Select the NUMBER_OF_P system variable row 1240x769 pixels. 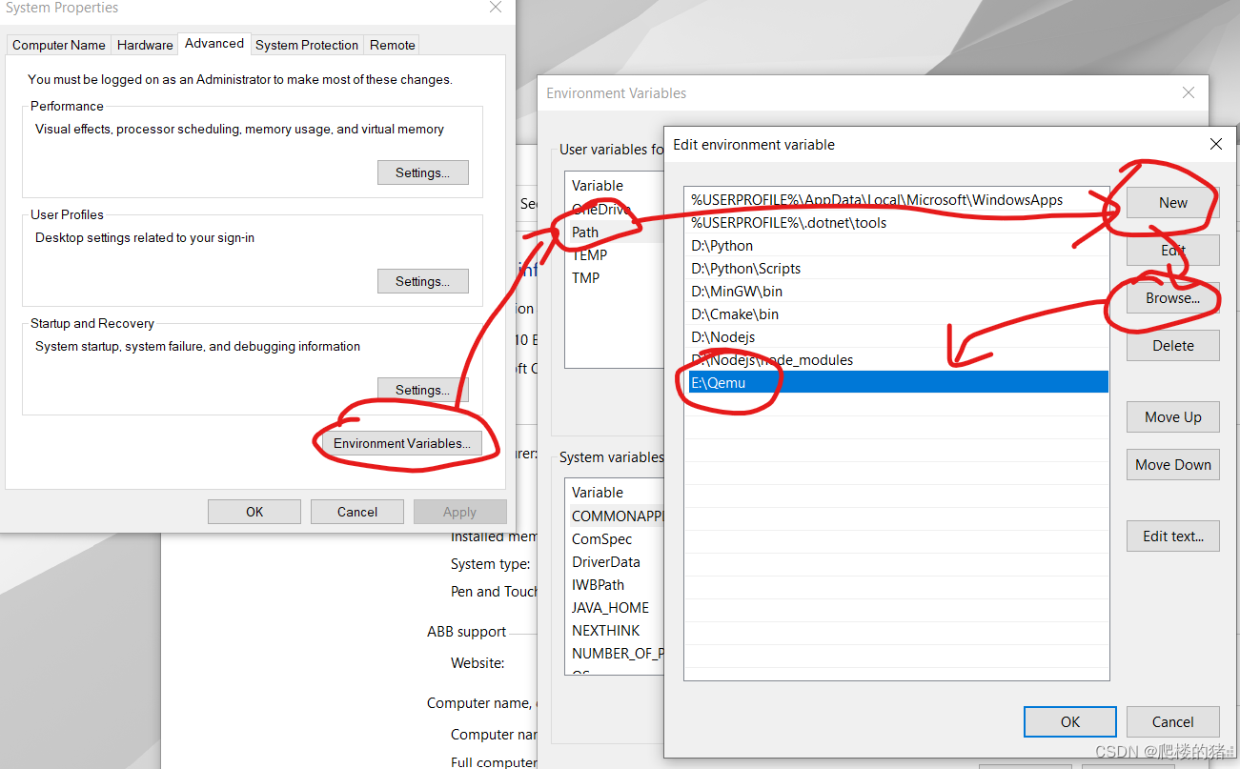(x=616, y=653)
